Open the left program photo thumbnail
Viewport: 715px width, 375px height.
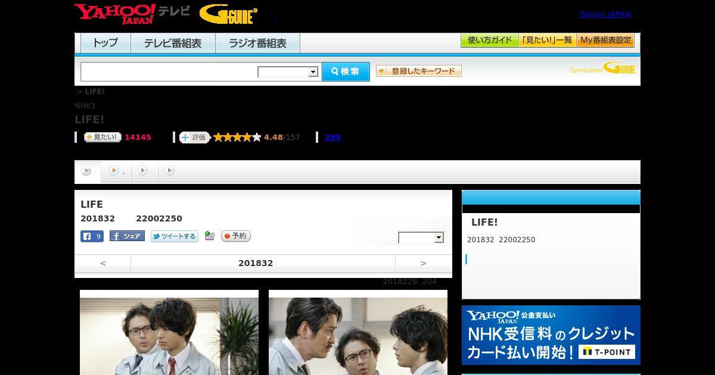pos(169,333)
